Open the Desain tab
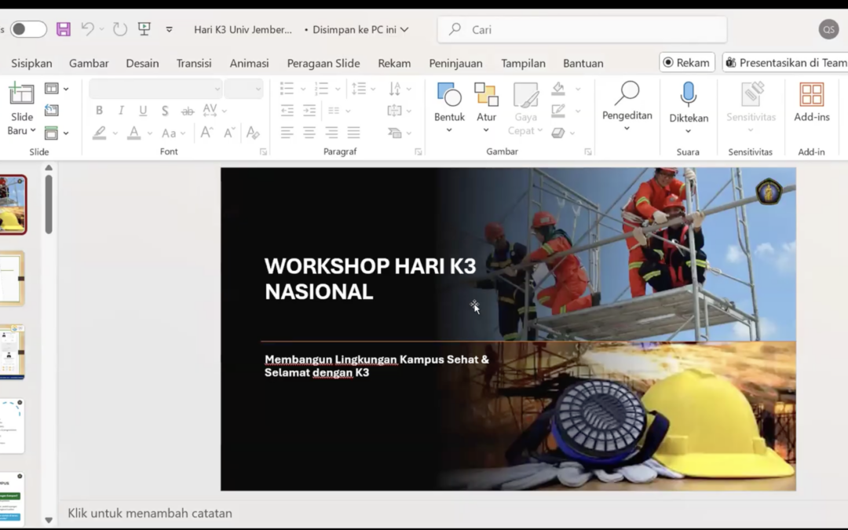Screen dimensions: 848x530 coord(142,63)
